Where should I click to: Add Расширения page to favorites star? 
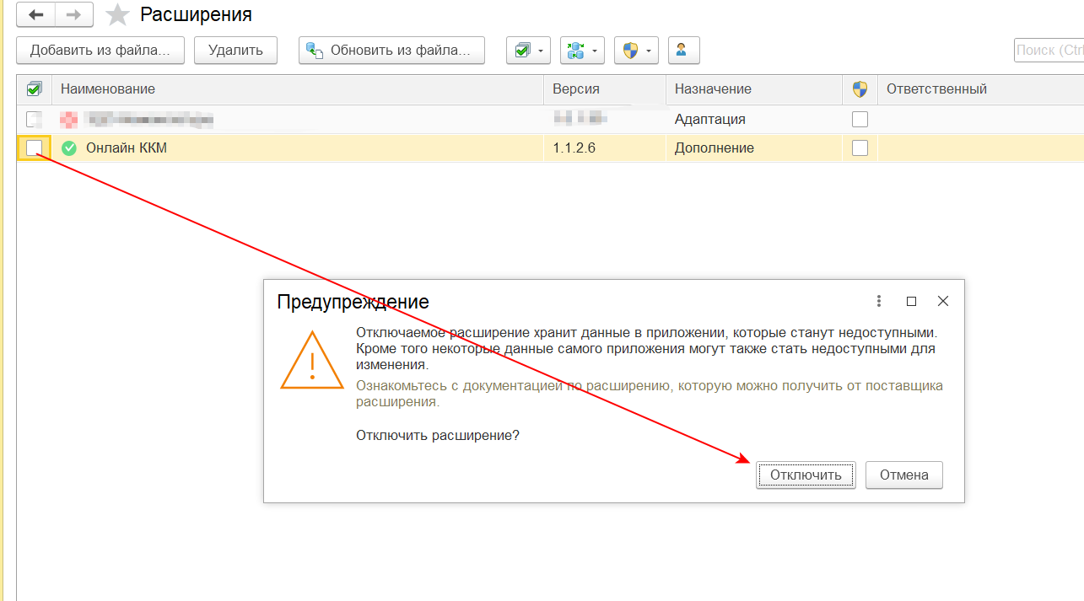click(x=117, y=15)
